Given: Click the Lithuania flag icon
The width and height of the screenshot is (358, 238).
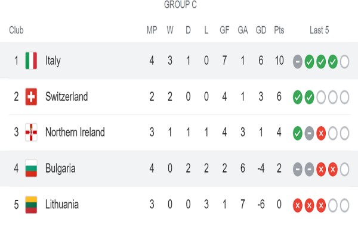Looking at the screenshot, I should (31, 205).
